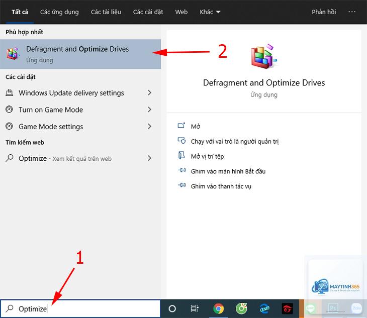Choose Mở vị trí tệp
367x318 pixels.
point(207,156)
